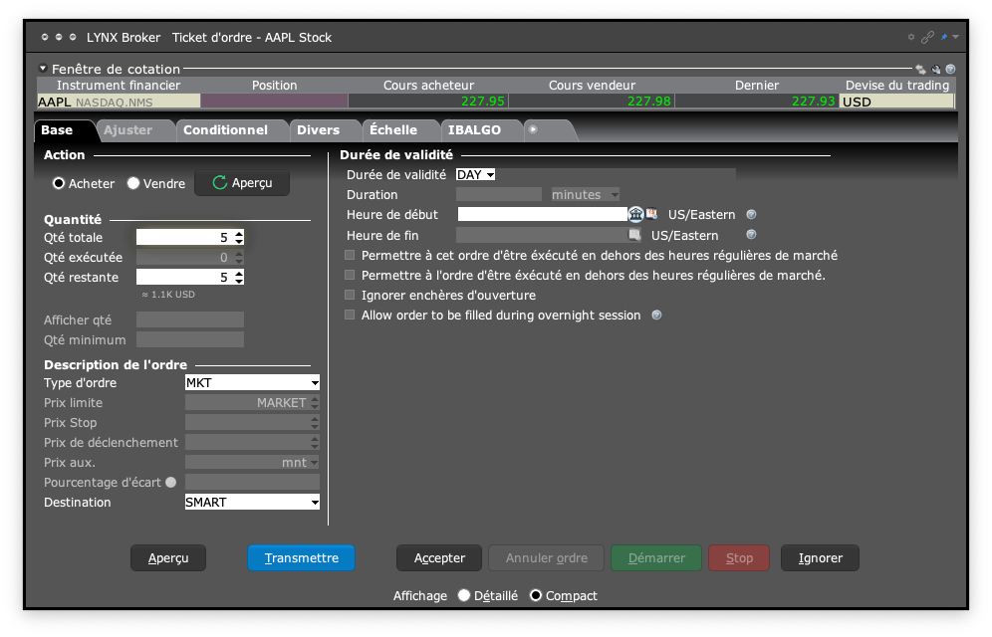Screen dimensions: 992x637
Task: Click the Prix Stop stepper field
Action: pyautogui.click(x=252, y=422)
